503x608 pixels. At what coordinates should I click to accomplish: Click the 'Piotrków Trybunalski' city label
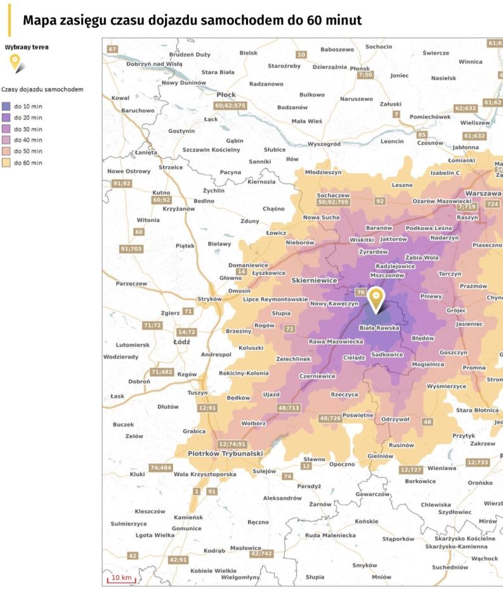tap(225, 453)
